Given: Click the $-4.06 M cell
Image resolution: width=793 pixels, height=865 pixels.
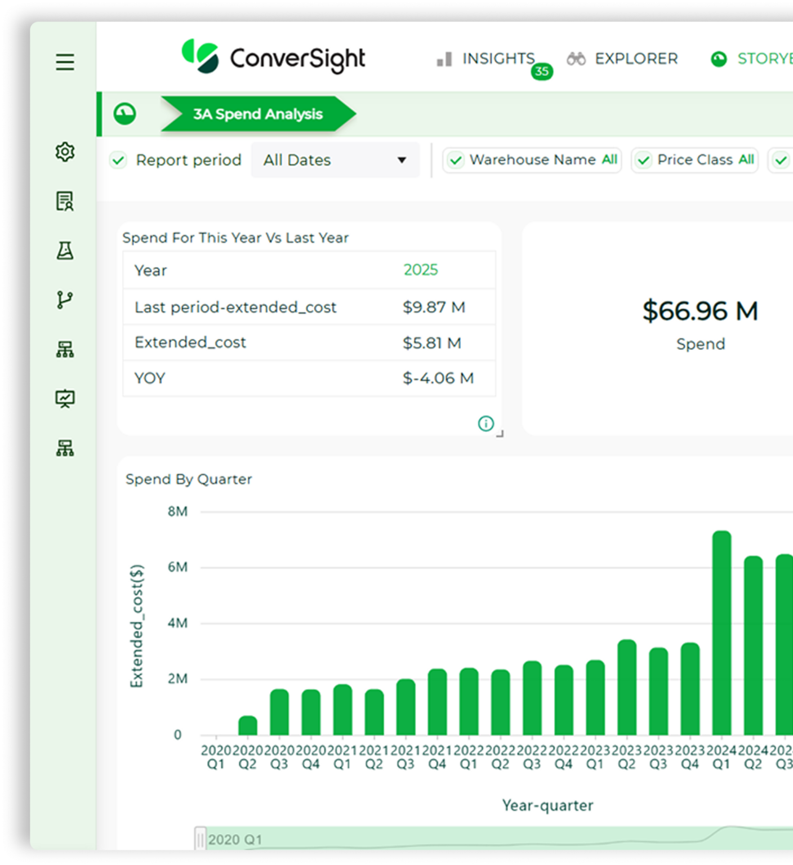Looking at the screenshot, I should click(438, 378).
